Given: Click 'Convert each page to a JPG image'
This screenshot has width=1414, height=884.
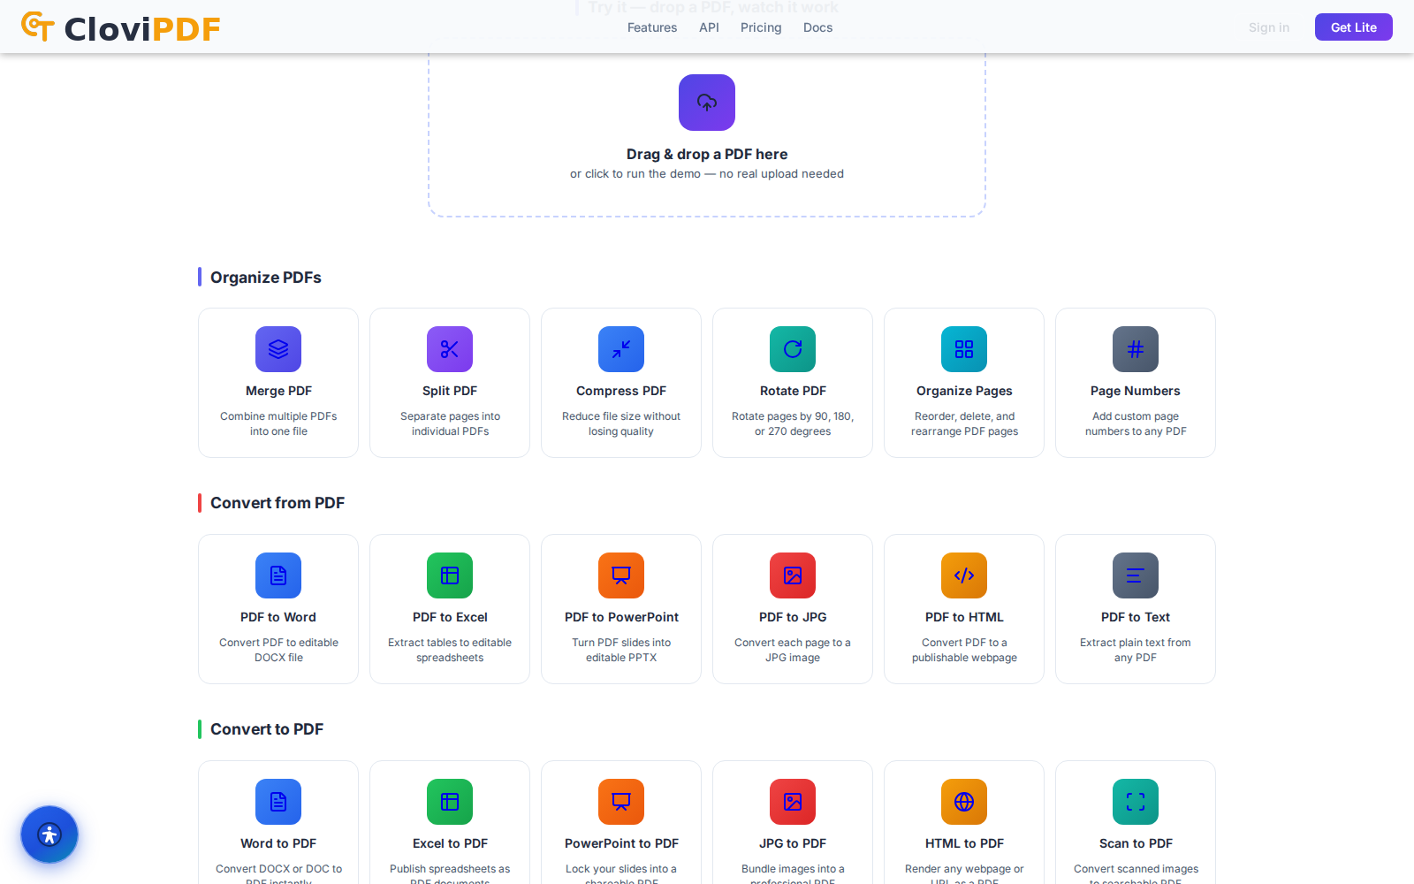Looking at the screenshot, I should (x=793, y=650).
